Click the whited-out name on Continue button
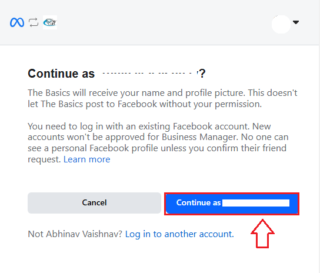Viewport: 320px width, 273px height. 256,203
